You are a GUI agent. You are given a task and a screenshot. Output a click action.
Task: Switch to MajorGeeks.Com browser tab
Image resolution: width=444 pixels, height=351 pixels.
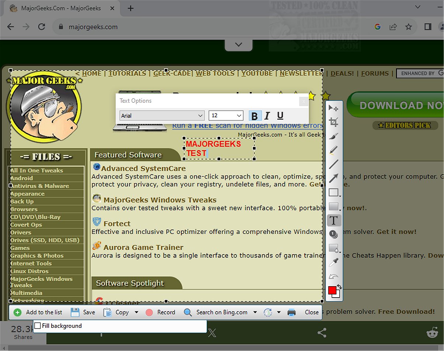click(x=62, y=8)
